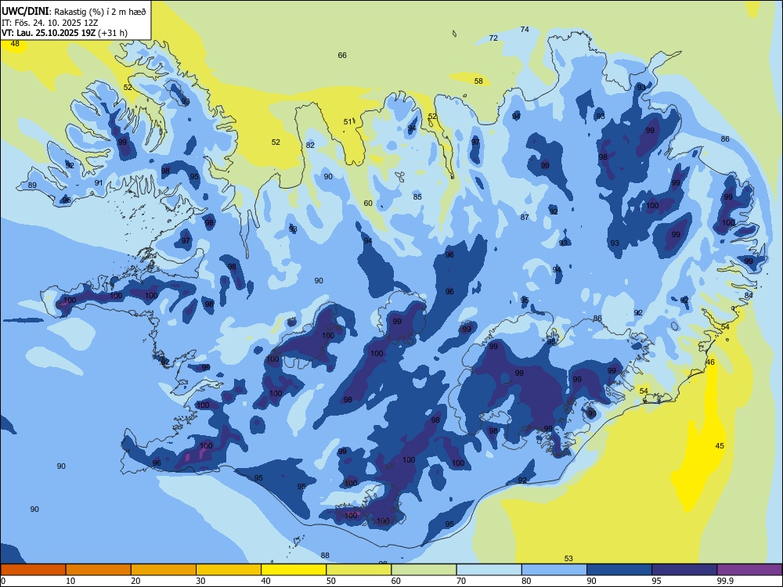This screenshot has width=783, height=587.
Task: Click the '58' value in the yellow patch
Action: tap(478, 81)
